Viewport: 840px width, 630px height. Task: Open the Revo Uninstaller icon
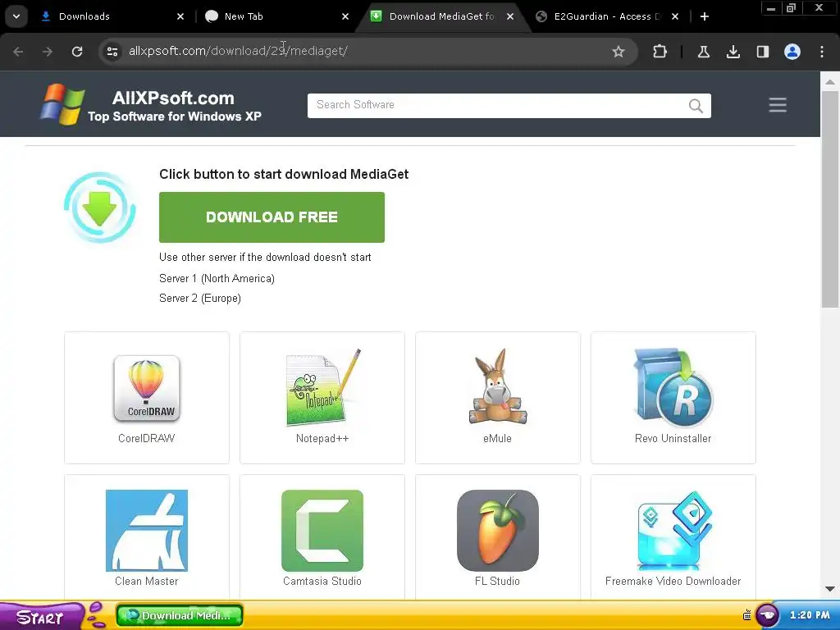pyautogui.click(x=673, y=388)
